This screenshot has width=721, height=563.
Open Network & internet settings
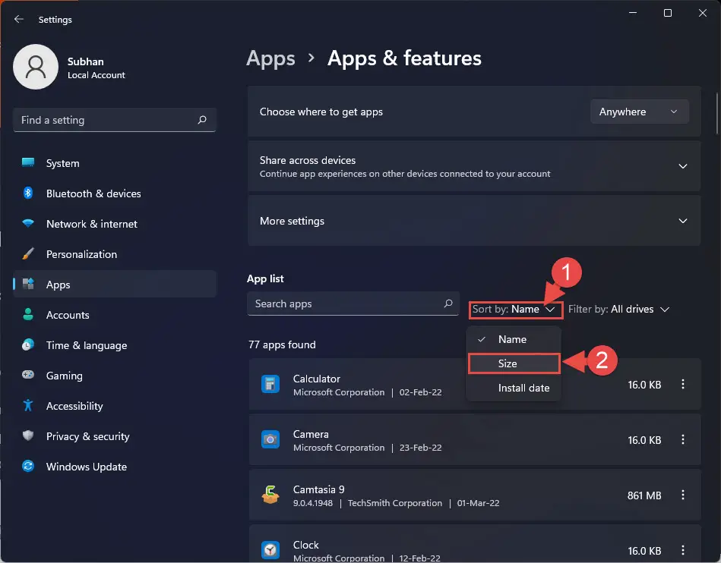pyautogui.click(x=115, y=224)
